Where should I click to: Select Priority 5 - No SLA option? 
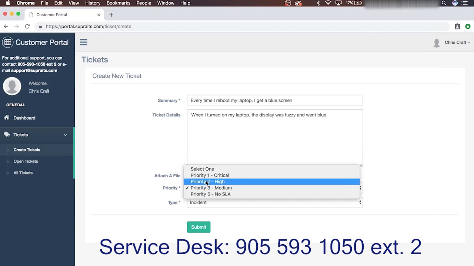[x=271, y=194]
